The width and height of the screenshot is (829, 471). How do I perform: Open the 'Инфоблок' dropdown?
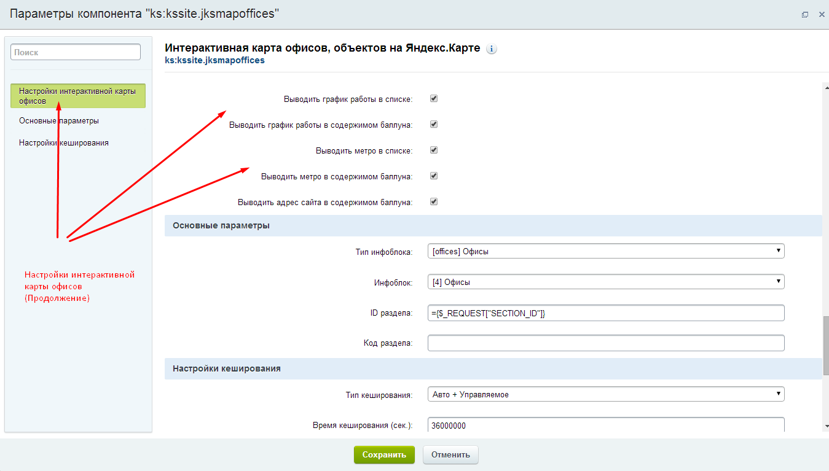click(x=606, y=282)
